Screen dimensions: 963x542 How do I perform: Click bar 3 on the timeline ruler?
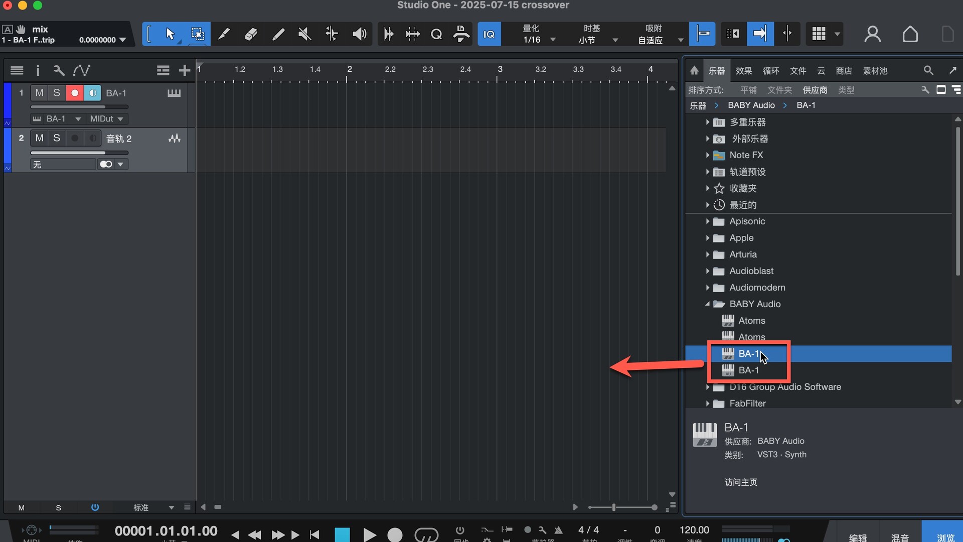[x=500, y=69]
